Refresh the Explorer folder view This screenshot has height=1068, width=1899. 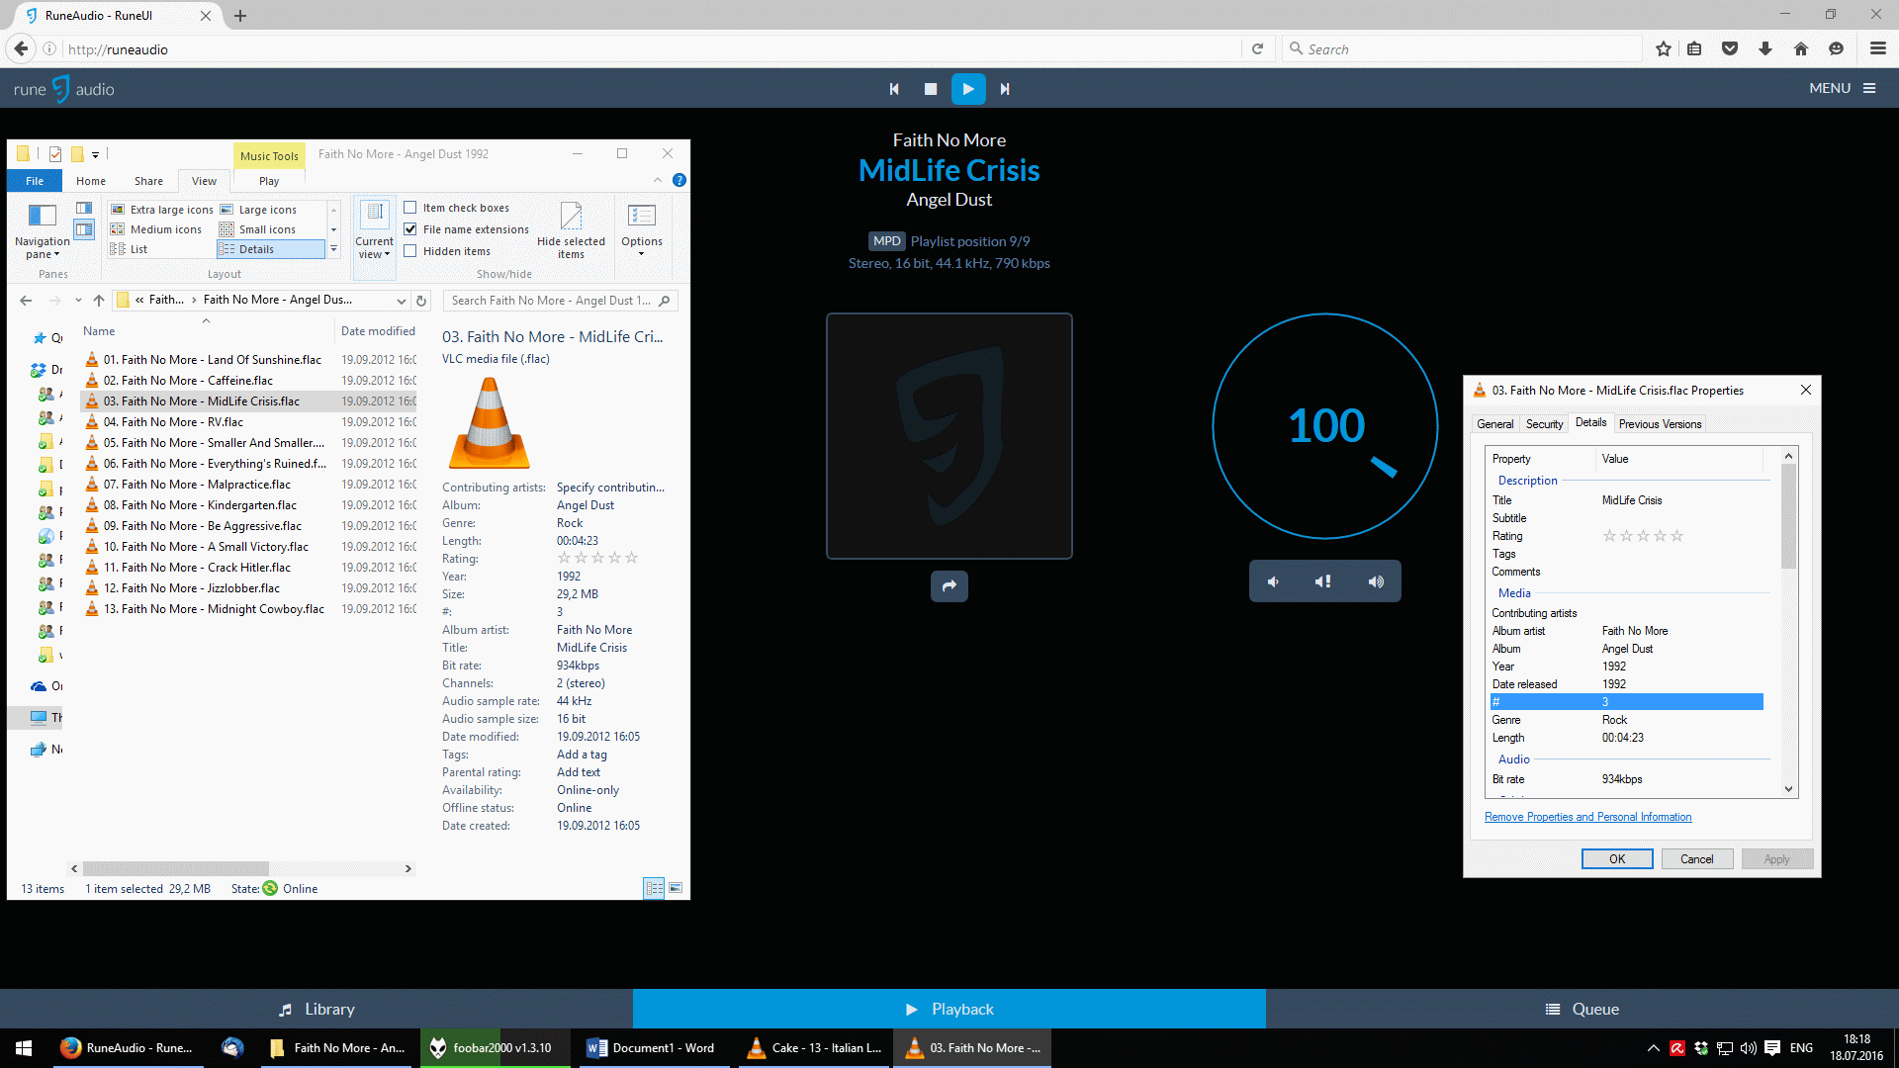tap(421, 301)
